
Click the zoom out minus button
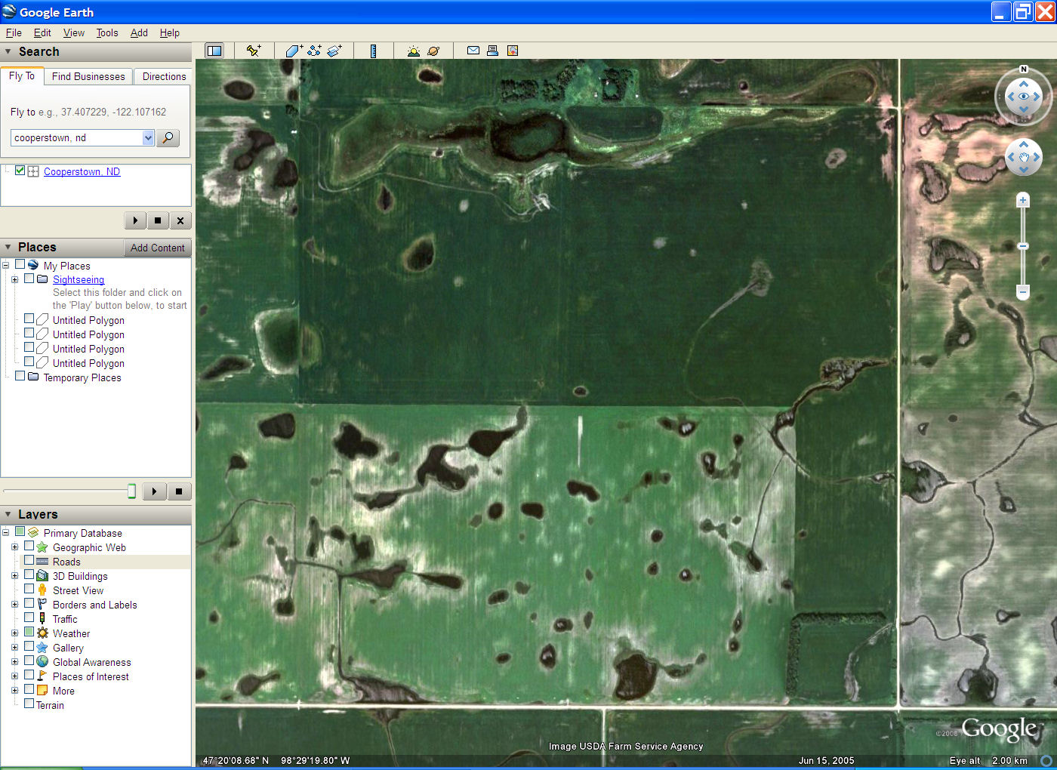(x=1023, y=291)
